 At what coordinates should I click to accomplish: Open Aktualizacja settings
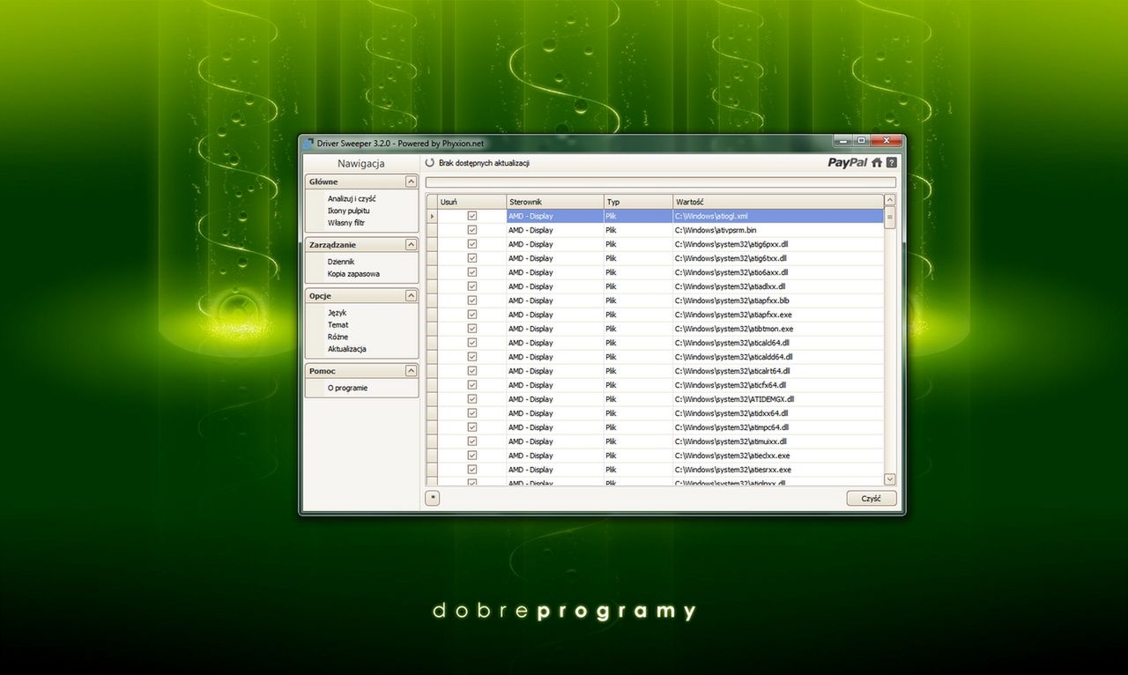[x=346, y=349]
